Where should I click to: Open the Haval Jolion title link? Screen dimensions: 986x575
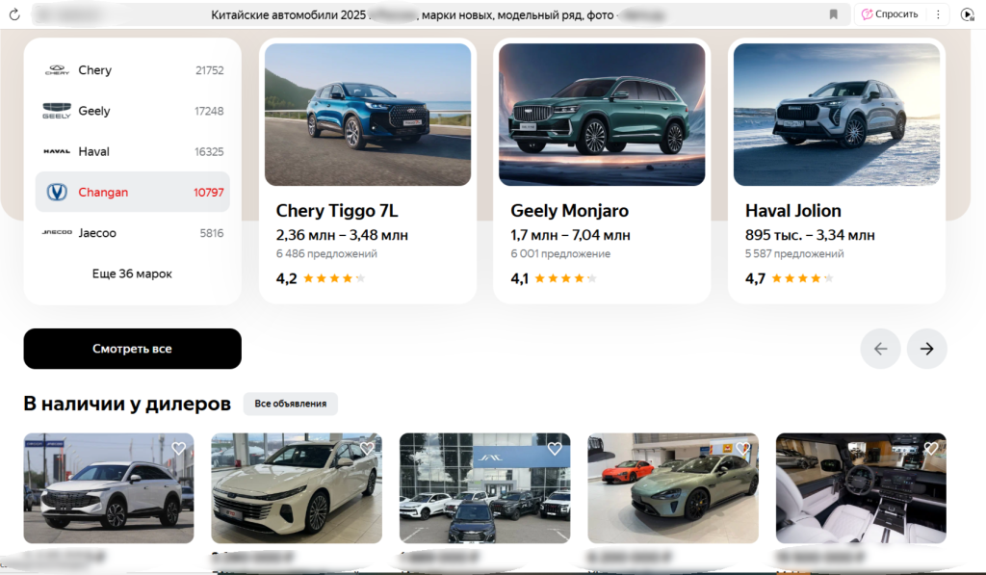(x=792, y=211)
